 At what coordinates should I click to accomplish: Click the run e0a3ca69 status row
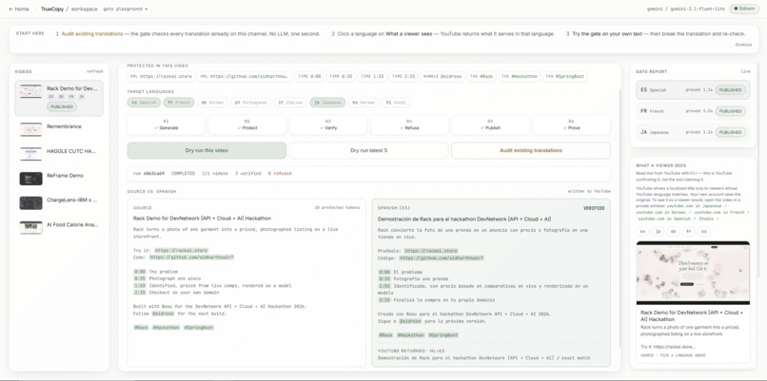[369, 174]
